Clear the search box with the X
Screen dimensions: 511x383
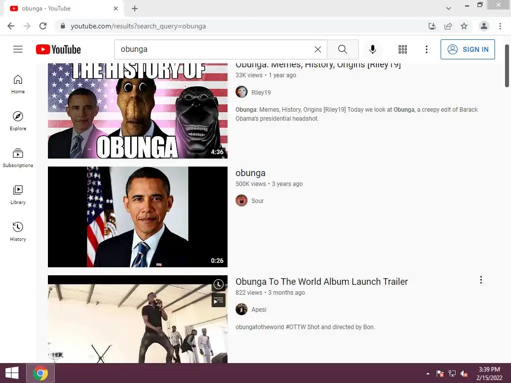click(x=318, y=49)
